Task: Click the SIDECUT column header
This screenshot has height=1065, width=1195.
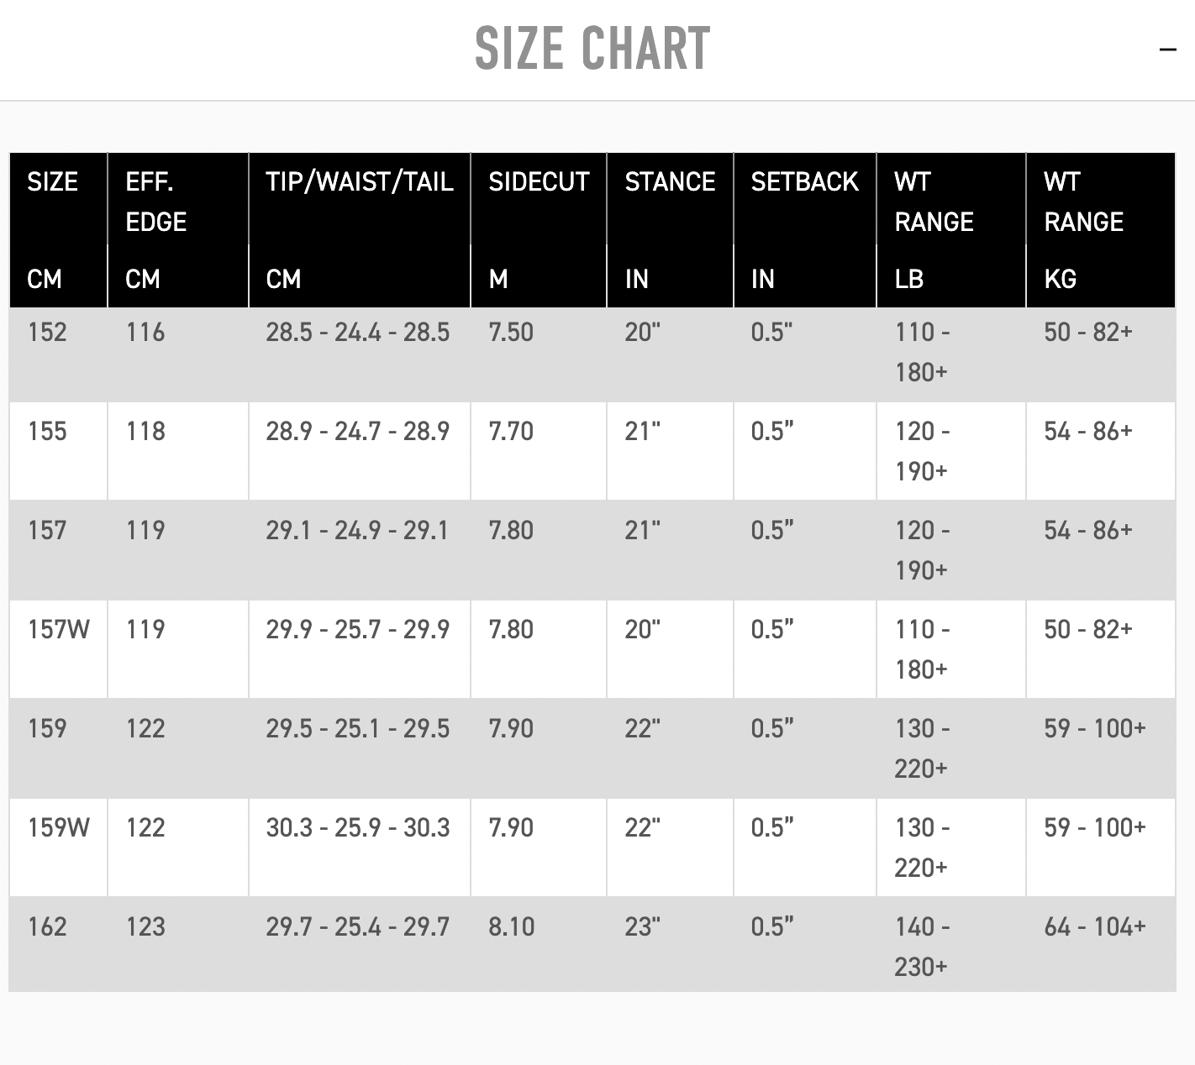Action: tap(539, 181)
